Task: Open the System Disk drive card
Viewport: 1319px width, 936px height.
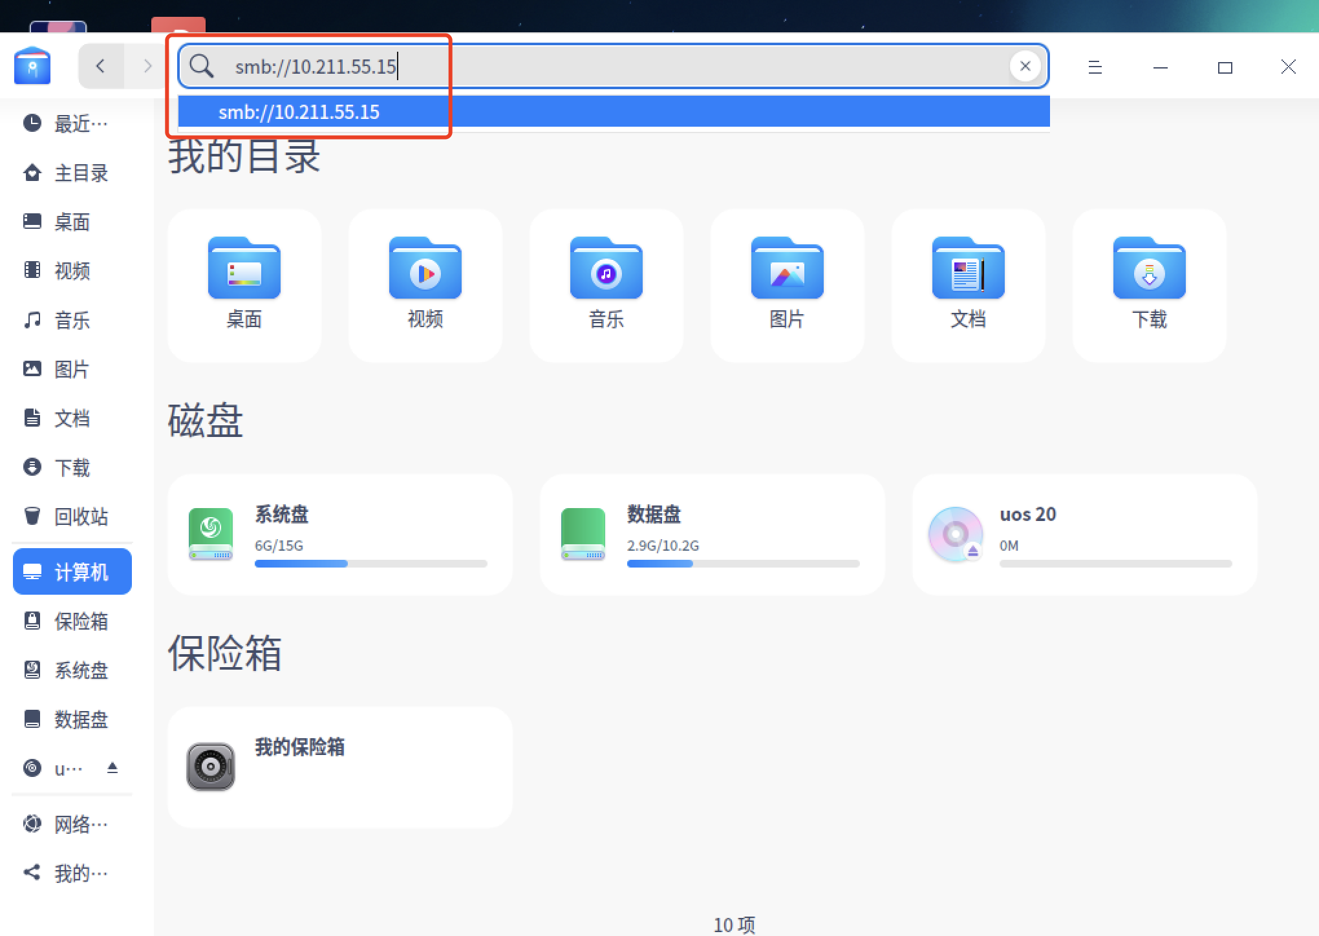Action: [x=339, y=534]
